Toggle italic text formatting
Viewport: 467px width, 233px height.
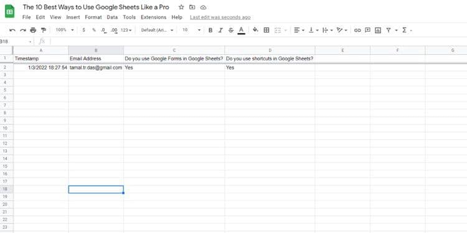[220, 30]
